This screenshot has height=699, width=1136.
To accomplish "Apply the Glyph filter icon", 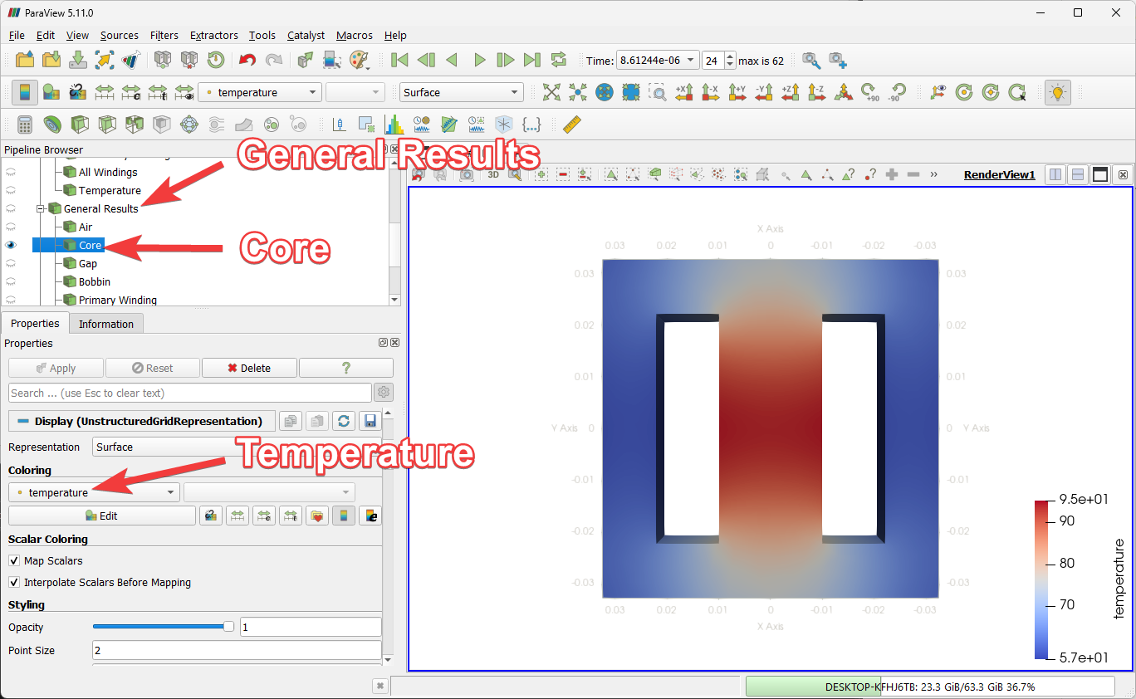I will coord(189,125).
